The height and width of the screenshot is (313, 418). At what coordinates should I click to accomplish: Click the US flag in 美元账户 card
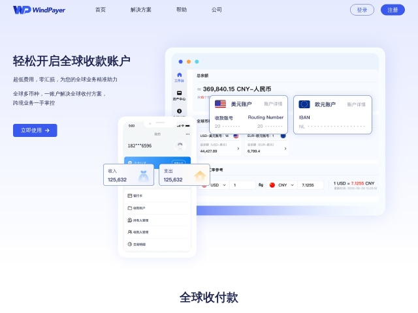click(x=221, y=104)
